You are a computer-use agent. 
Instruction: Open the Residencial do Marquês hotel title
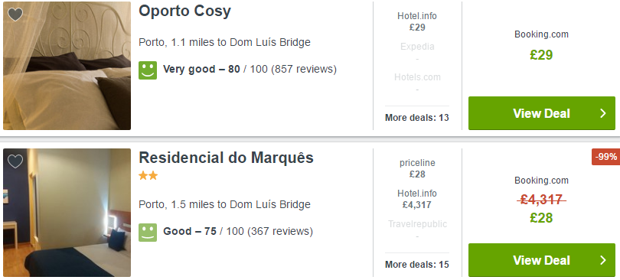click(x=226, y=158)
